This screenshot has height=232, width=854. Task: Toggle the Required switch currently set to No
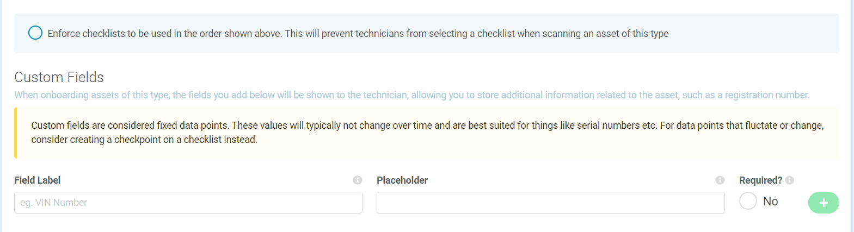point(748,201)
